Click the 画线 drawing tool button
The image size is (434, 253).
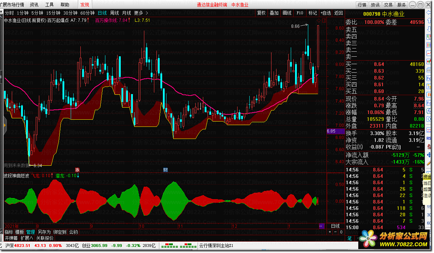(287, 13)
